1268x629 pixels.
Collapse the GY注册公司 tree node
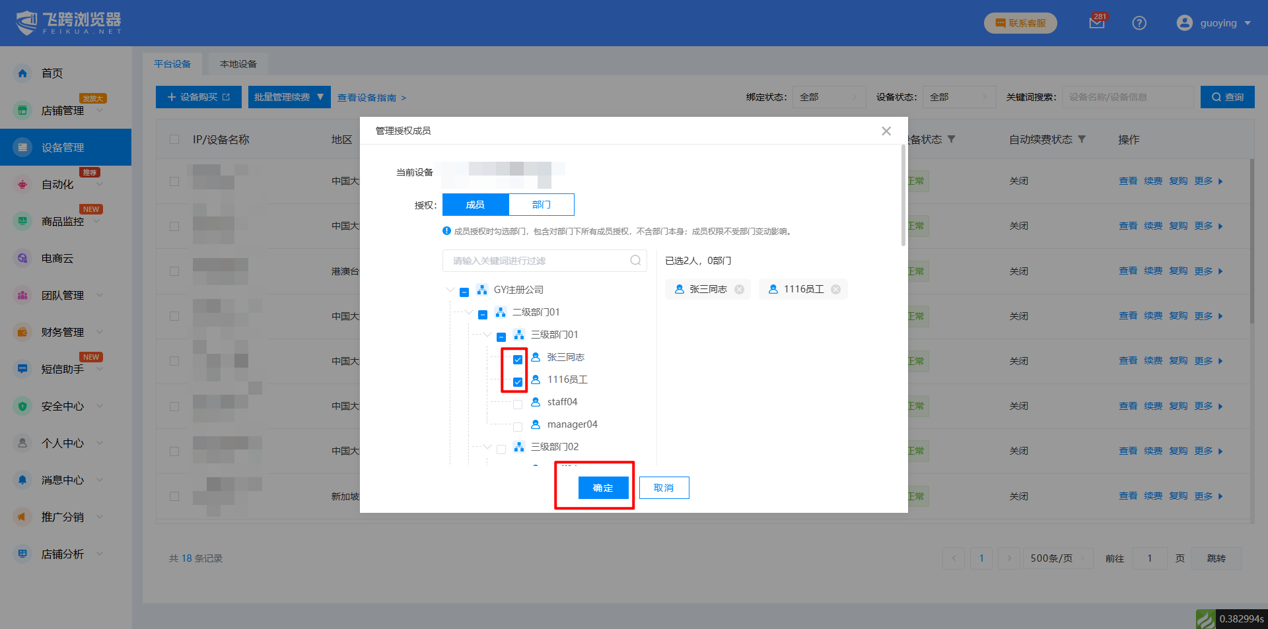tap(450, 290)
